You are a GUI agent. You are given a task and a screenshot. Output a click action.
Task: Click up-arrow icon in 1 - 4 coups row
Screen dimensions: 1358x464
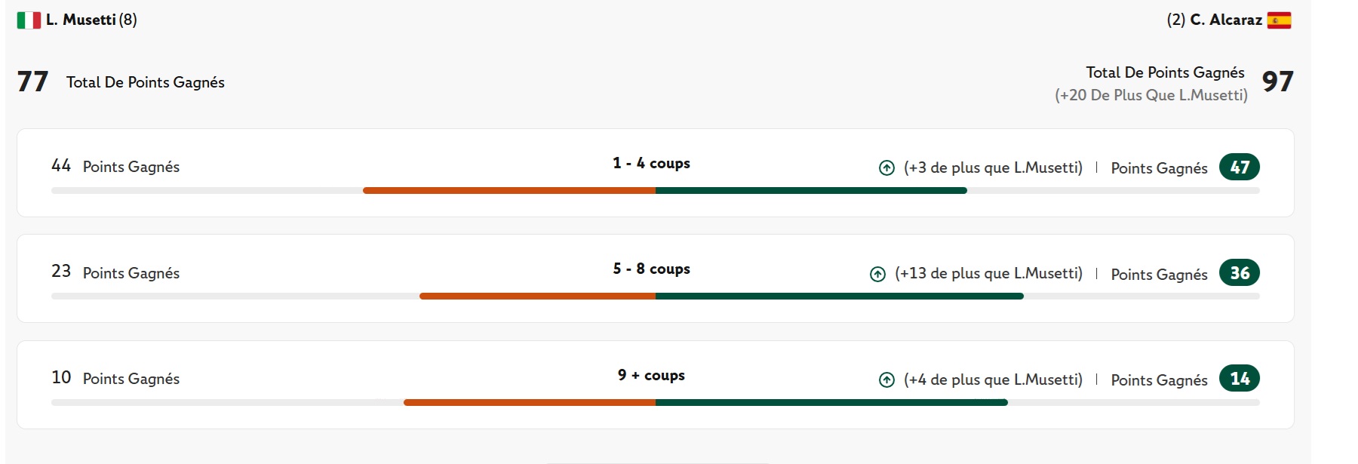click(x=886, y=168)
